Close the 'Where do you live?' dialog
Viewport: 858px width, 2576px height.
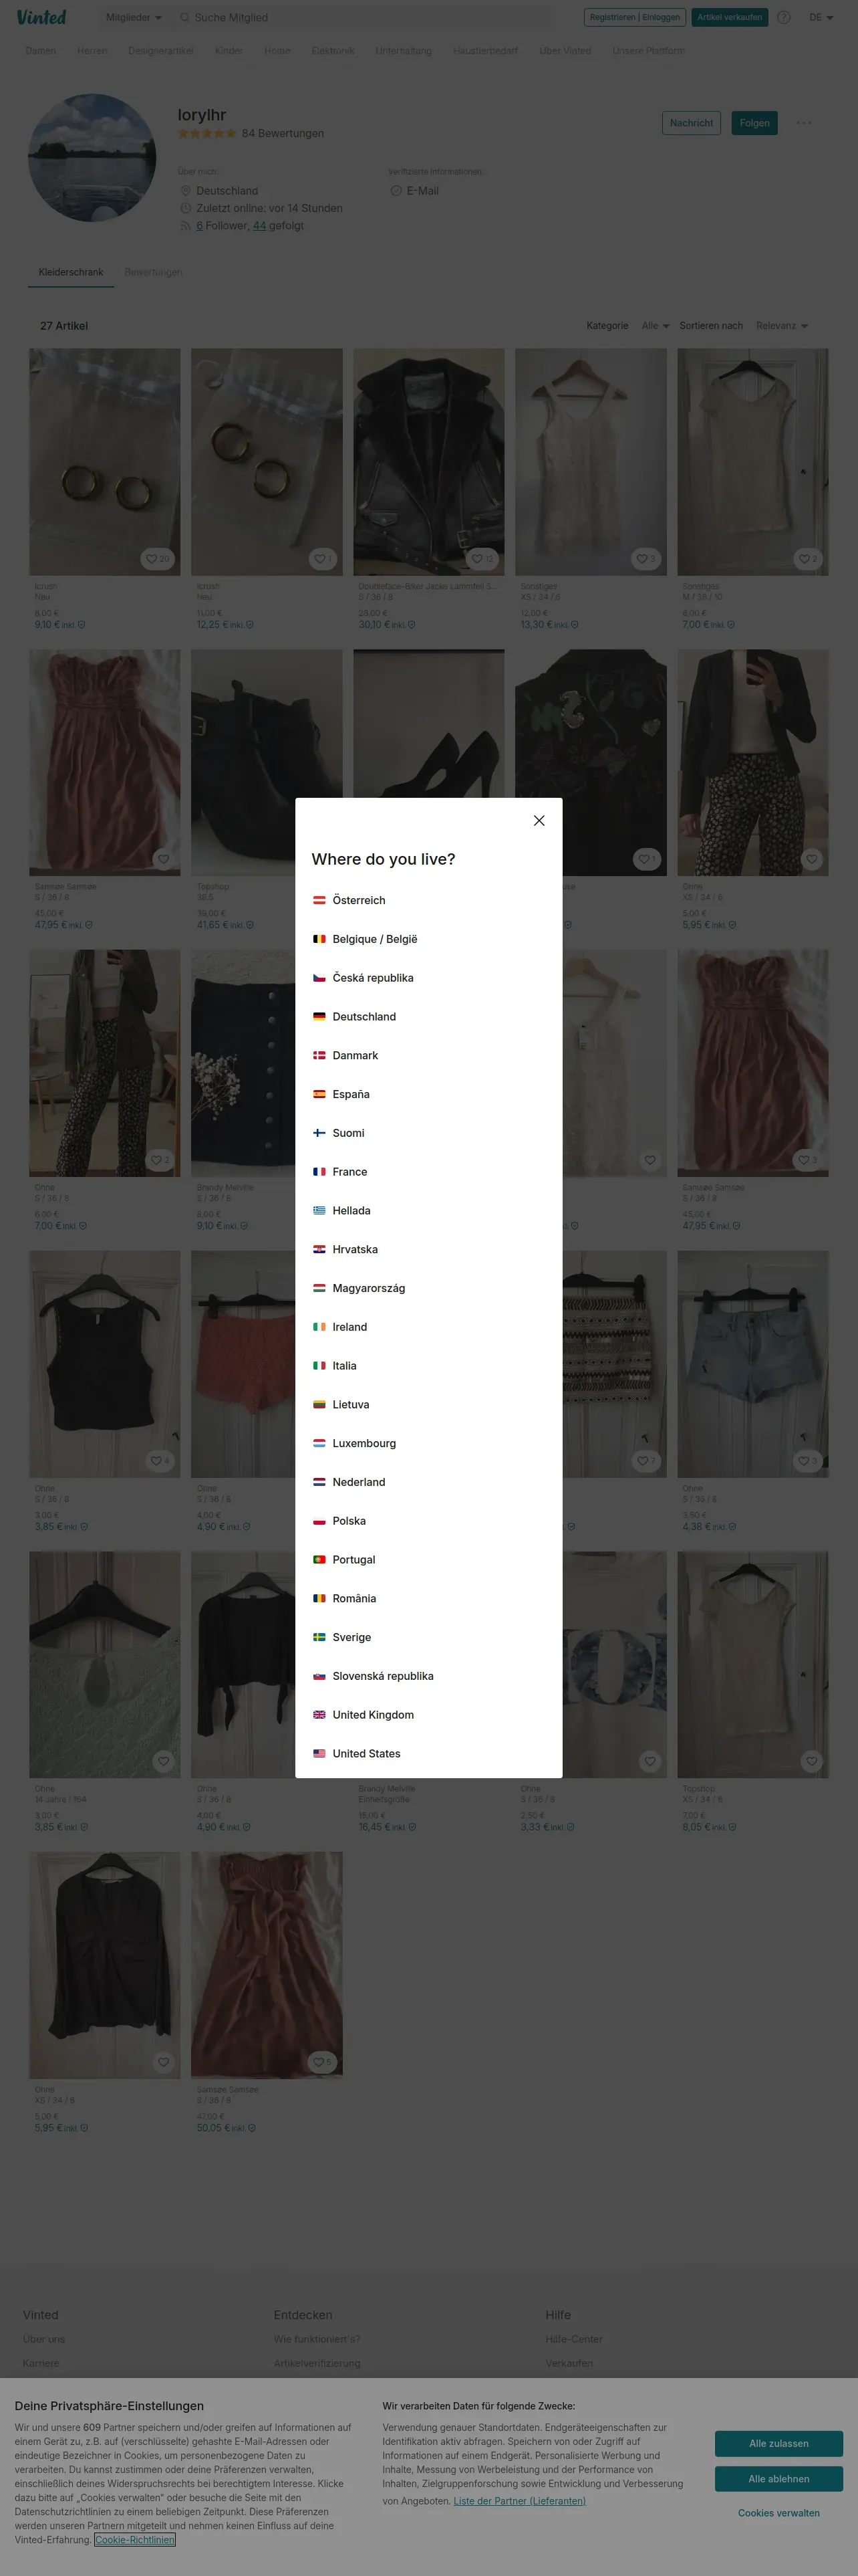coord(539,820)
